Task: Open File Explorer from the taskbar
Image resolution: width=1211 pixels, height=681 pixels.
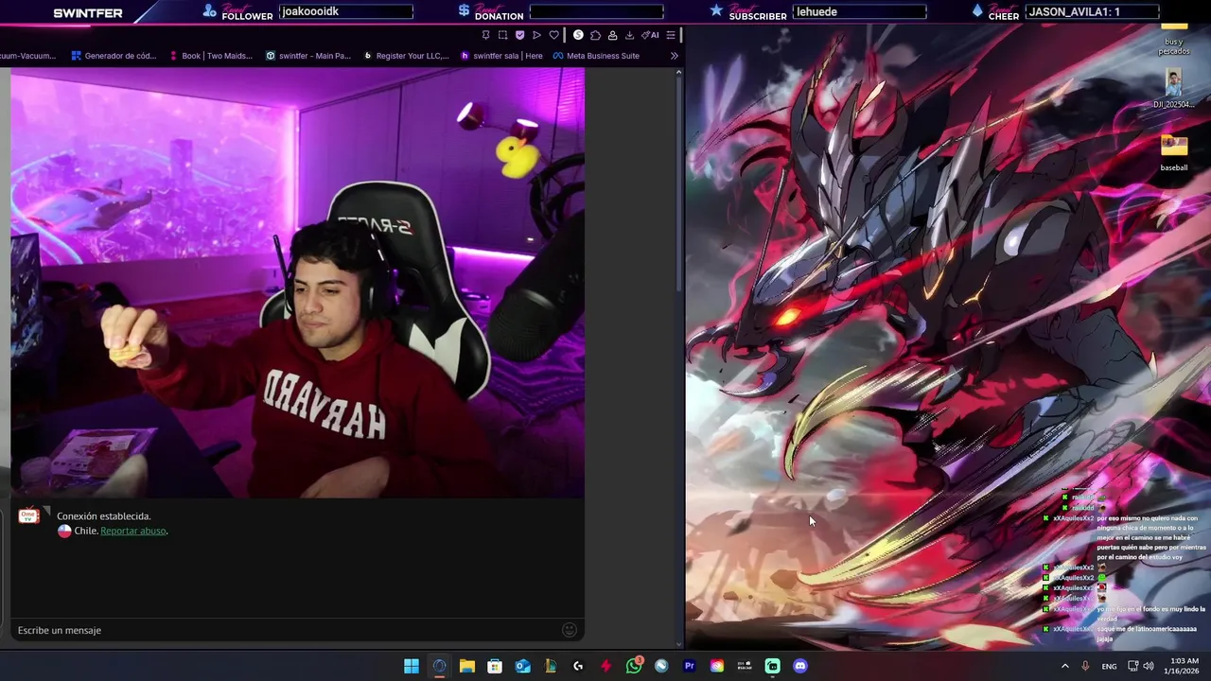Action: (x=467, y=666)
